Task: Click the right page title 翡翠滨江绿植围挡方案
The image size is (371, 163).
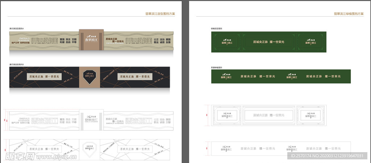Action: pos(349,14)
